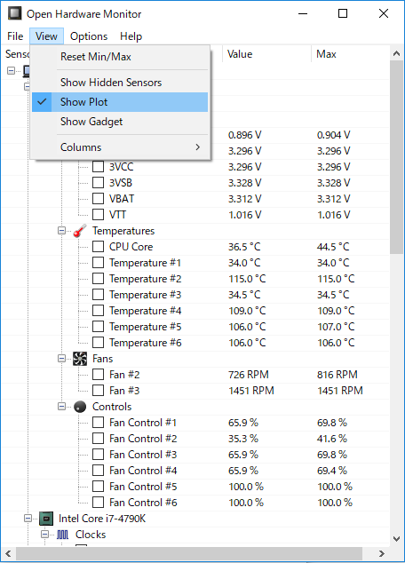Collapse the top computer node
This screenshot has height=563, width=405.
click(x=12, y=71)
